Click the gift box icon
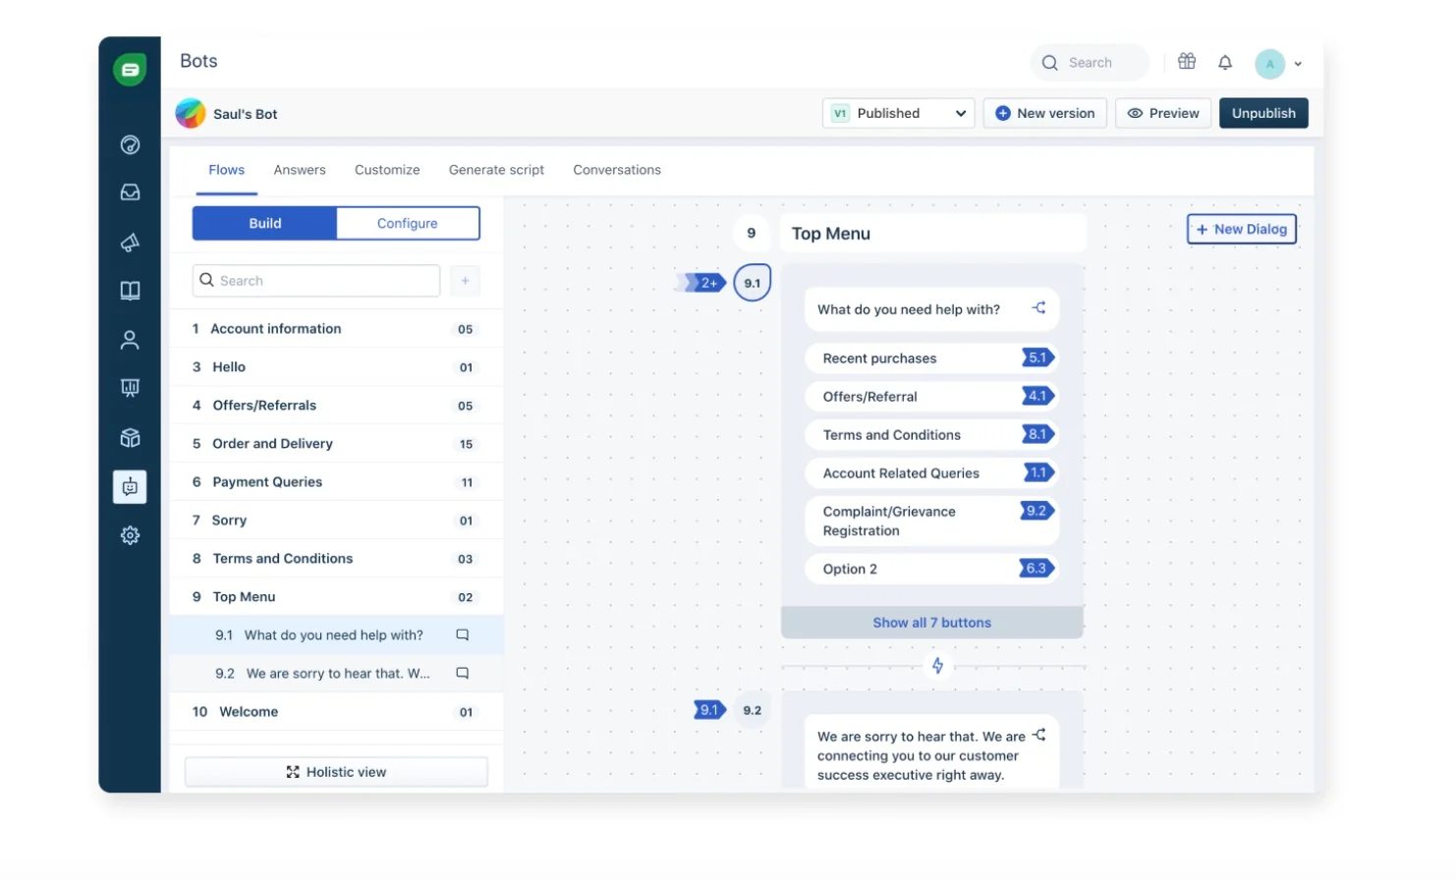 click(1187, 62)
